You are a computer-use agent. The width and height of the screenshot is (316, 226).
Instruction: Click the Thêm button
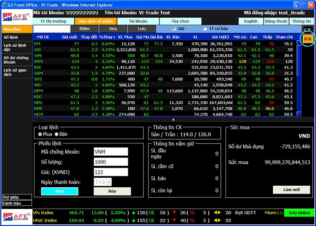(84, 29)
